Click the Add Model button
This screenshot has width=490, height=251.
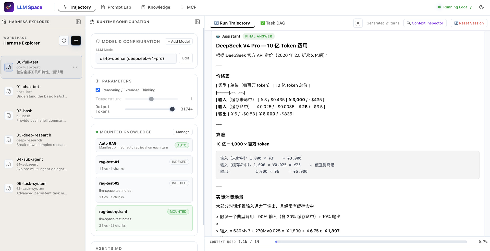coord(179,42)
